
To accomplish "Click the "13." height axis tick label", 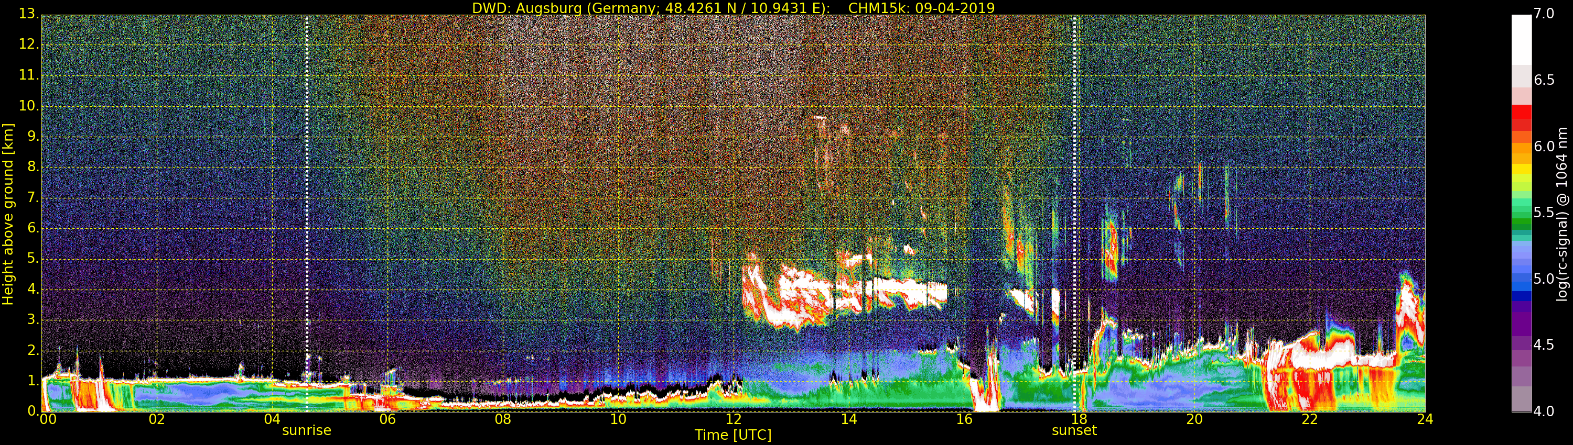I will tap(29, 14).
